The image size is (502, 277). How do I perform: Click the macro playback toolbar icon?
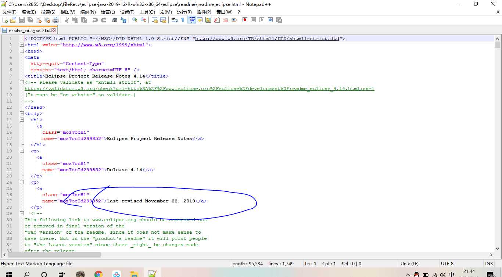pyautogui.click(x=262, y=20)
